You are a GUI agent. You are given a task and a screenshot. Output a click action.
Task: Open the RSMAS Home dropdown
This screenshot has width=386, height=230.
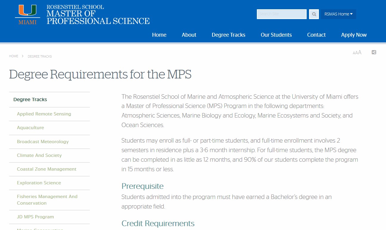pos(338,14)
